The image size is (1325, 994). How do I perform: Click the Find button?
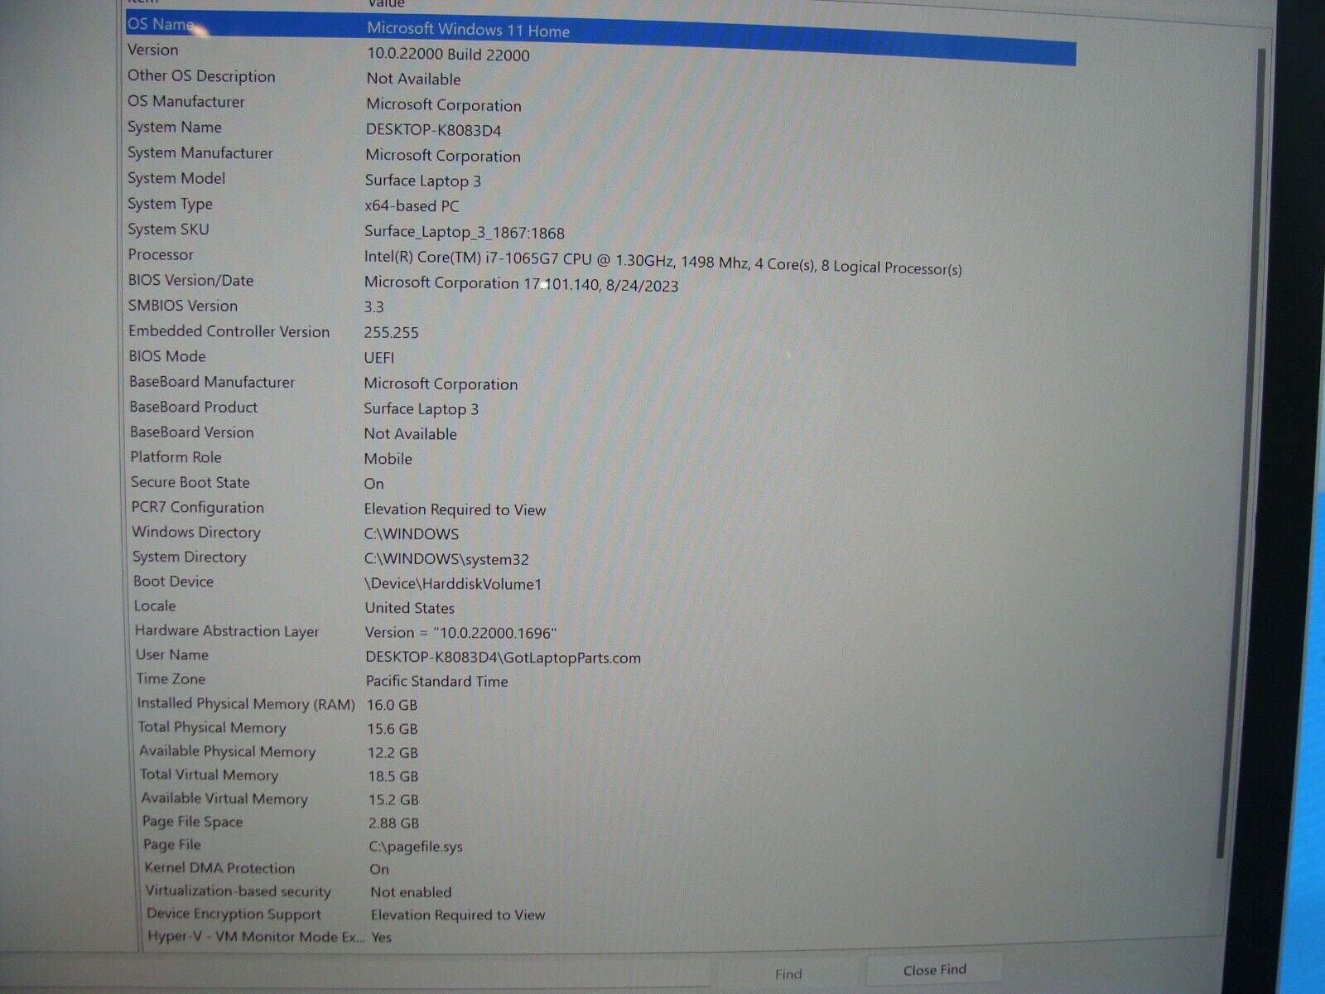(788, 974)
